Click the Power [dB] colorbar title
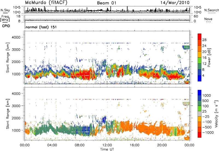The image size is (219, 151). pos(209,58)
